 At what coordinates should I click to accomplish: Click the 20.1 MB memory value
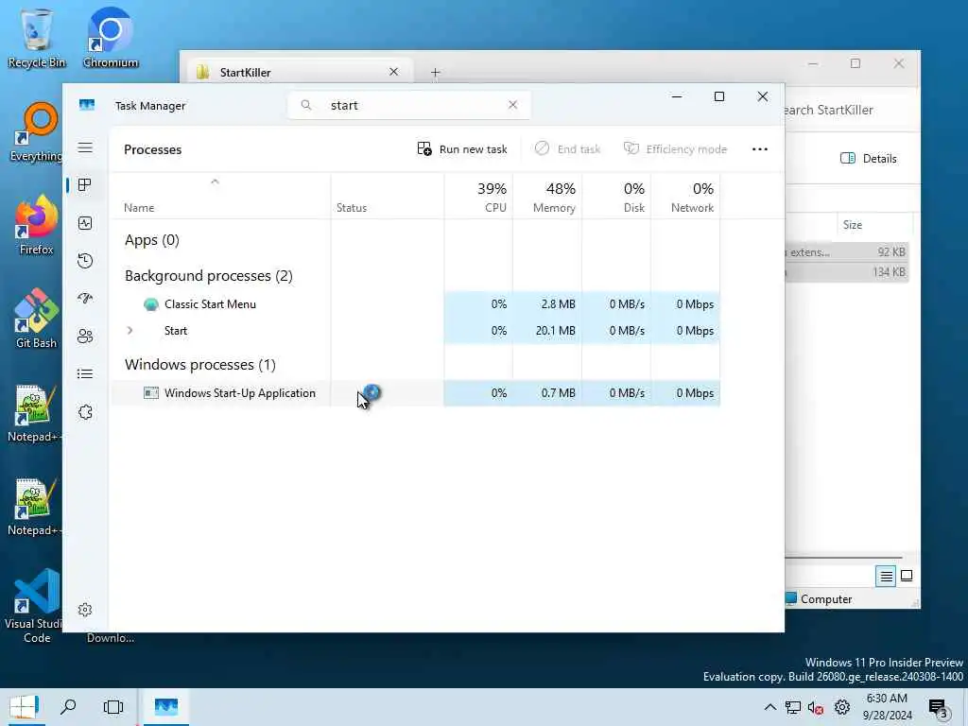(556, 330)
